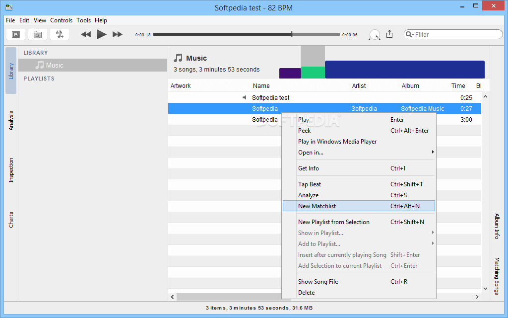Choose Show Song File menu entry
Viewport: 508px width, 318px height.
point(359,282)
